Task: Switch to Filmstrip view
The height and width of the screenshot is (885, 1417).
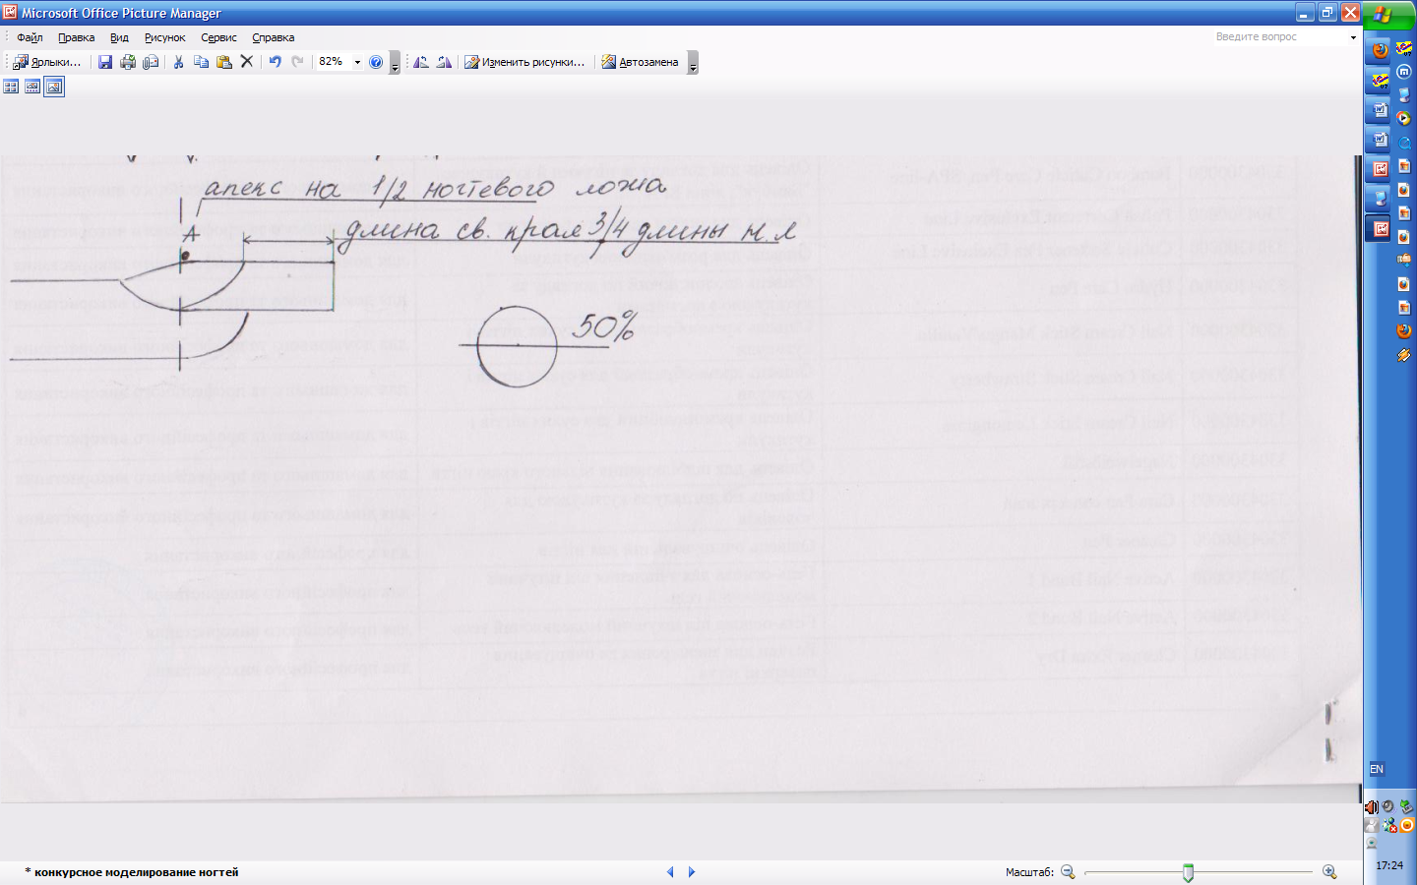Action: click(32, 87)
